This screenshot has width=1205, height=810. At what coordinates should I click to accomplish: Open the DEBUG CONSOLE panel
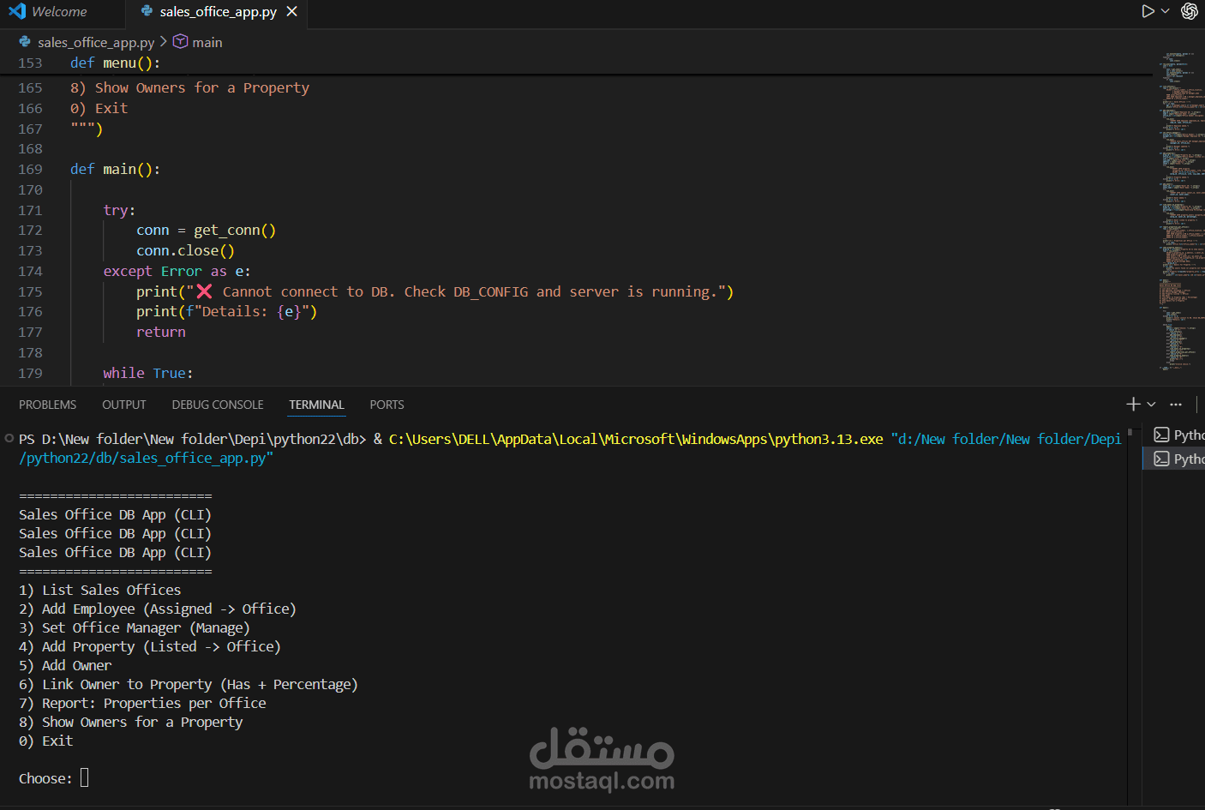pos(217,404)
